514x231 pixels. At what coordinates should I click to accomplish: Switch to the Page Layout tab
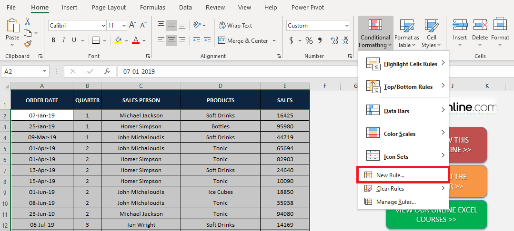coord(109,7)
